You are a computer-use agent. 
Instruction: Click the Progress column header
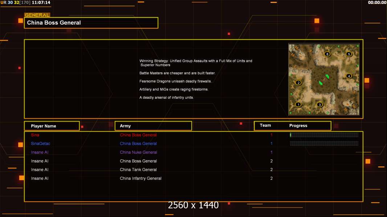(298, 125)
